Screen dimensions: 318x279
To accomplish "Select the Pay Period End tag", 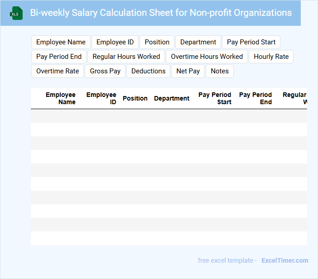I will click(x=59, y=57).
